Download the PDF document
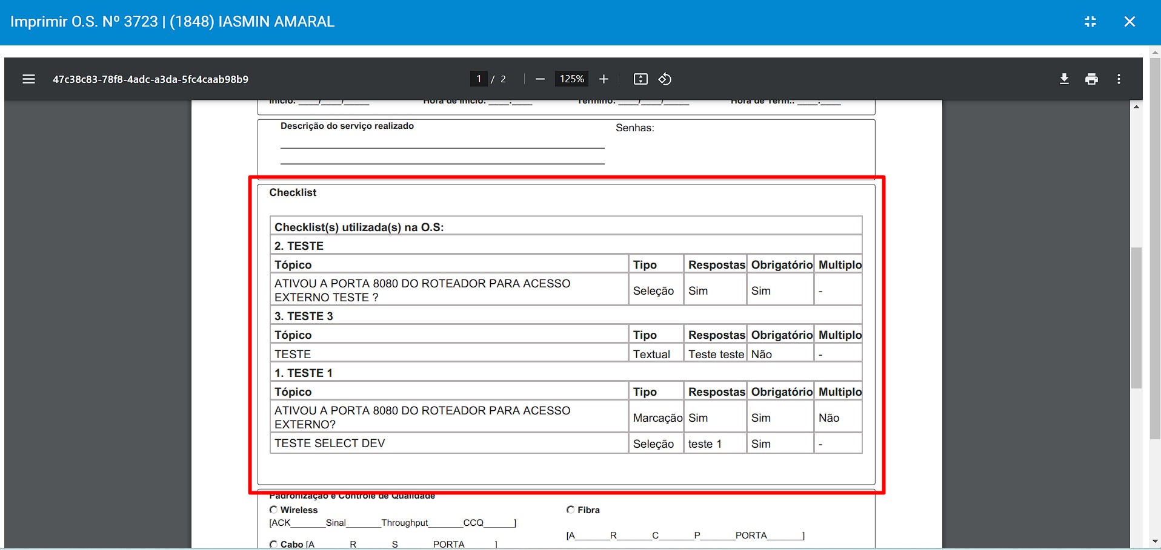The height and width of the screenshot is (550, 1161). (x=1064, y=79)
